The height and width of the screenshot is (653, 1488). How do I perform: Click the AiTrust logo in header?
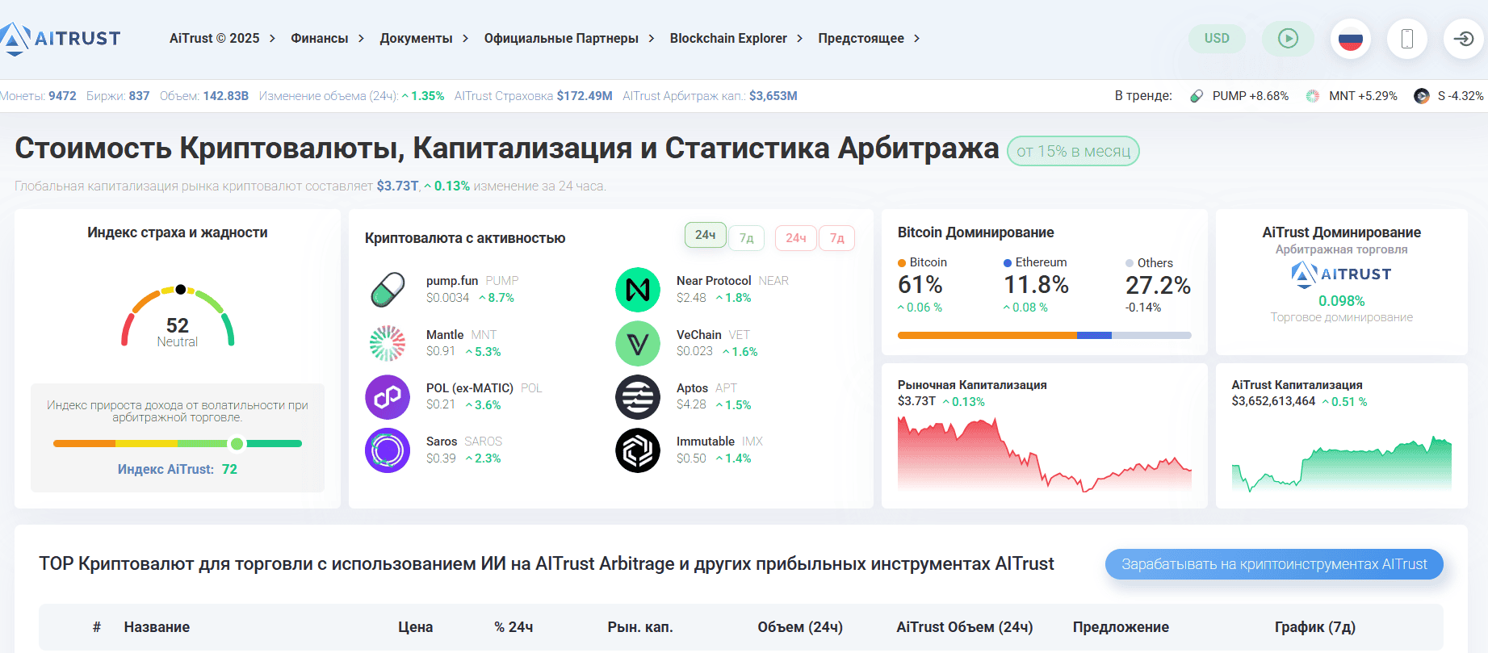(61, 38)
